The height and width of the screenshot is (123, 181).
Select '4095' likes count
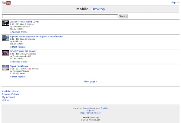pyautogui.click(x=18, y=54)
